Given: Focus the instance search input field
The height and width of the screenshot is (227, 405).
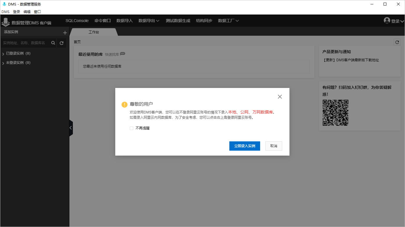Looking at the screenshot, I should tap(25, 43).
